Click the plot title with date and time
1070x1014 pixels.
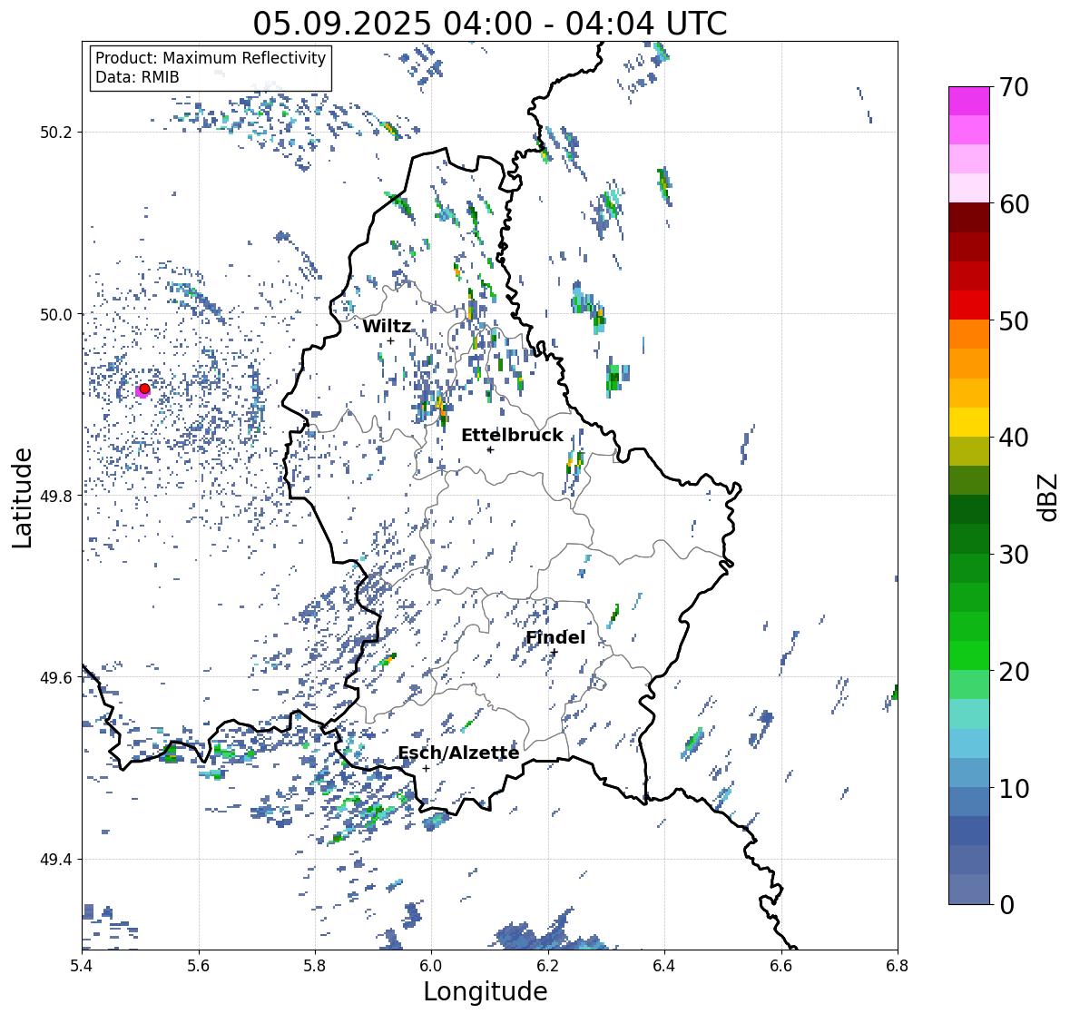click(x=490, y=24)
